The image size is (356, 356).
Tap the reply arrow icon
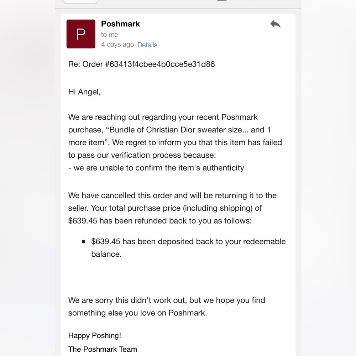(276, 24)
